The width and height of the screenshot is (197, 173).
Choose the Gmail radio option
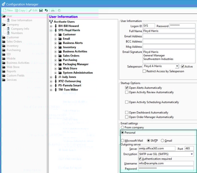point(162,141)
